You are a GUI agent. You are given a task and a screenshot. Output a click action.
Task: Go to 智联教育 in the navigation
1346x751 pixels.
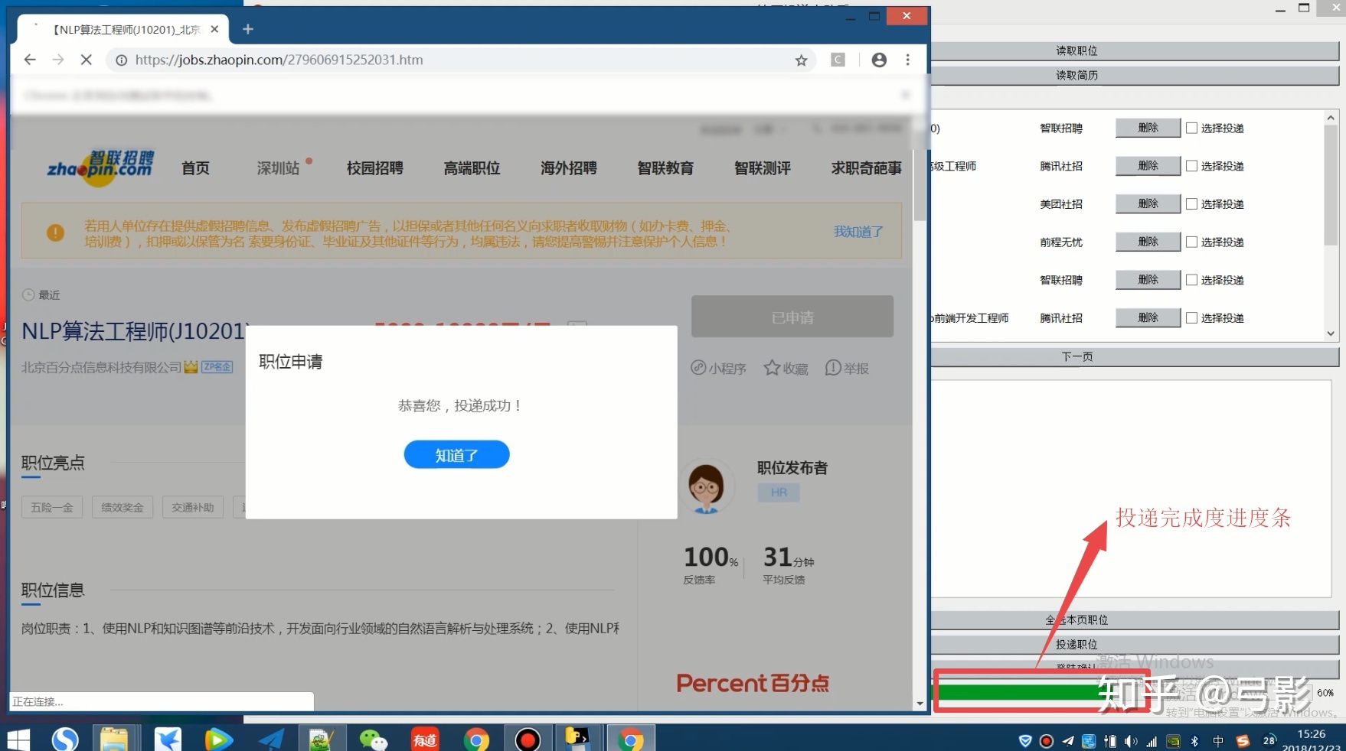pyautogui.click(x=665, y=167)
